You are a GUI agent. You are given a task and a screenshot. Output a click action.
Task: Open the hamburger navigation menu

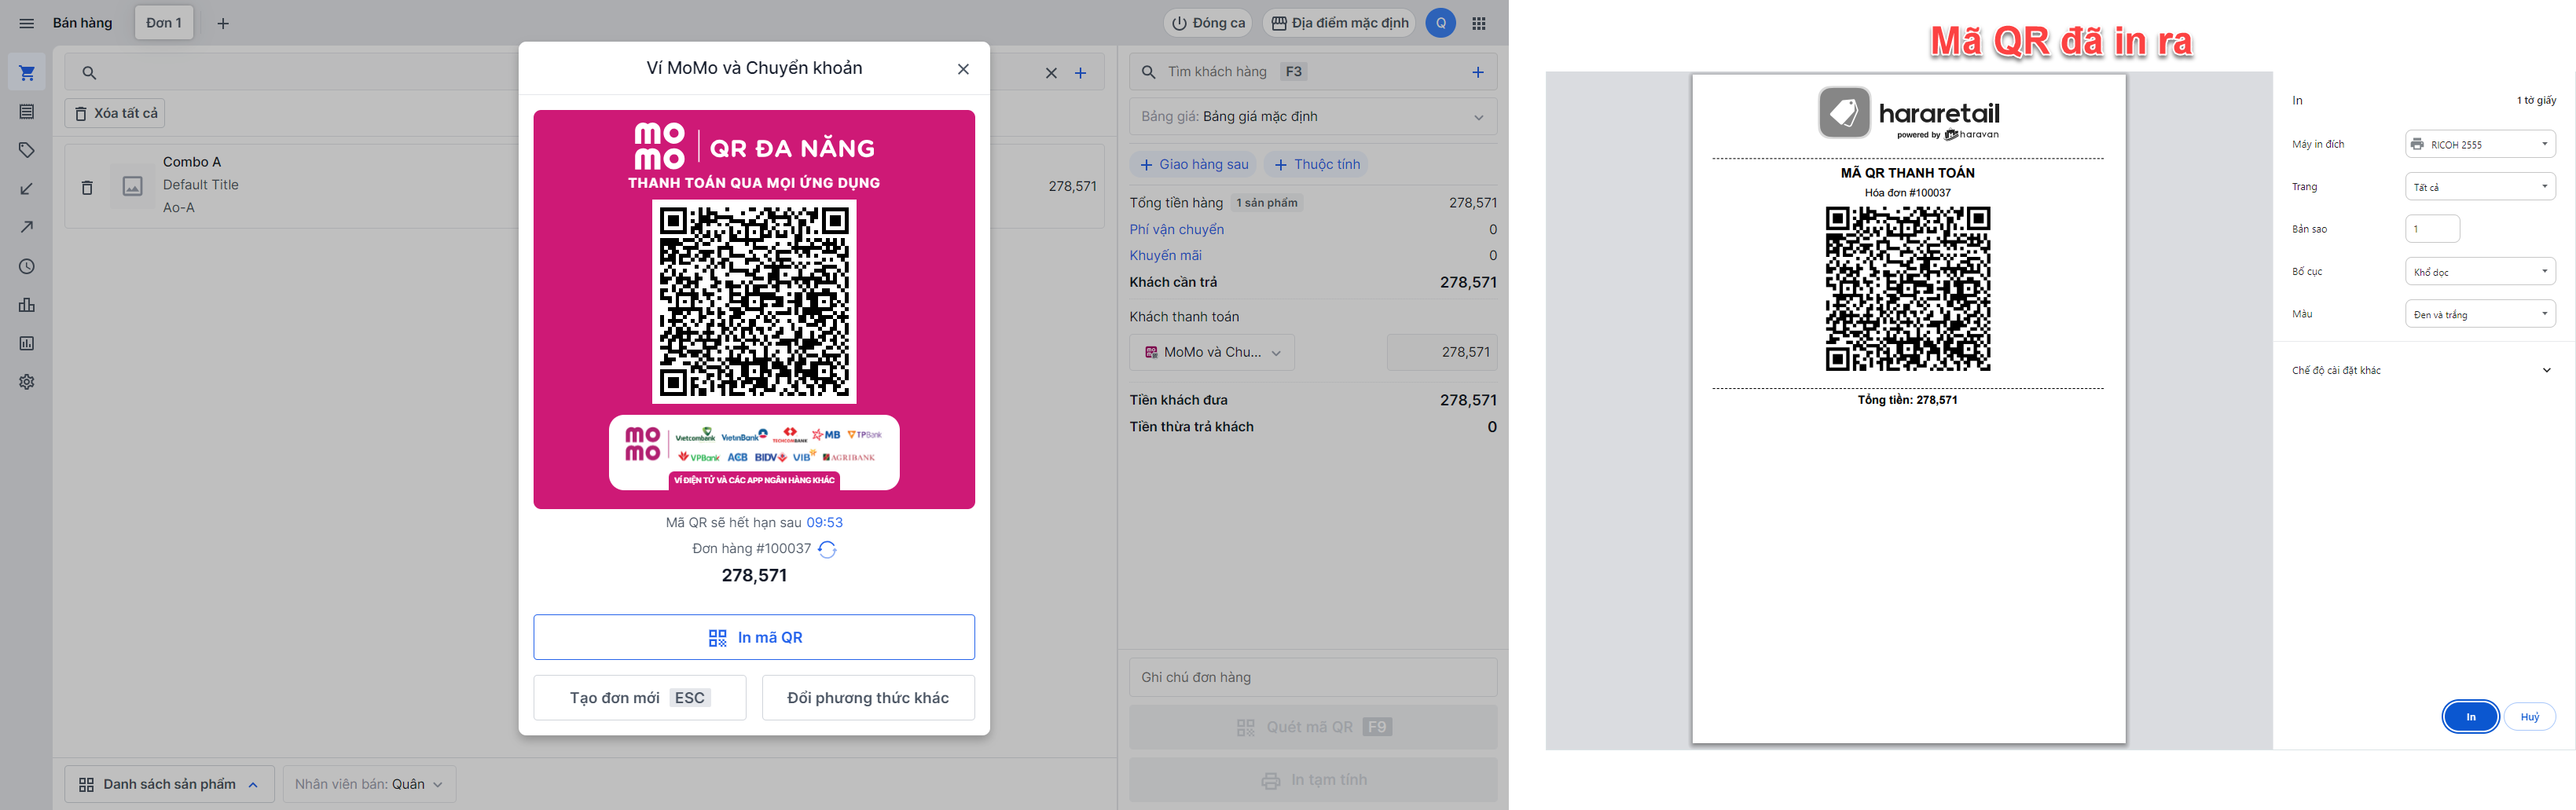click(27, 23)
